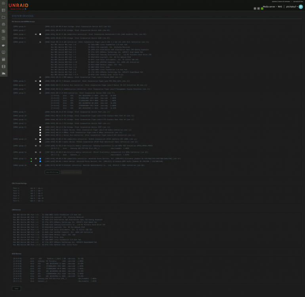
Task: Click the PCI Devices and IOMMU Groups heading
Action: click(x=23, y=22)
